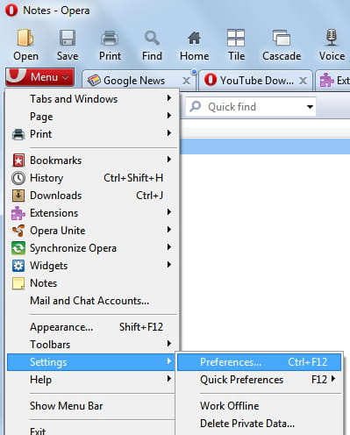Switch to the Extensions tab
This screenshot has height=435, width=350.
pyautogui.click(x=333, y=80)
